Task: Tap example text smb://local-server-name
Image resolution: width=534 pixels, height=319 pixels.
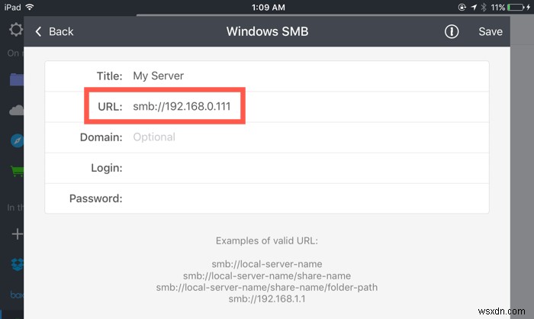Action: coord(267,264)
